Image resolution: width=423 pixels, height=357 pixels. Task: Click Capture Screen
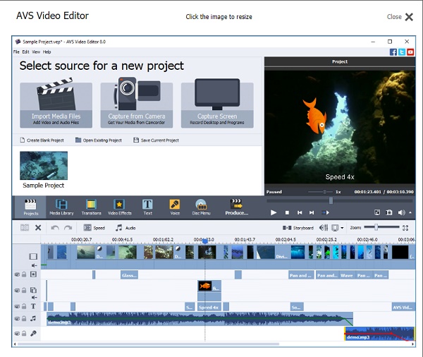217,105
